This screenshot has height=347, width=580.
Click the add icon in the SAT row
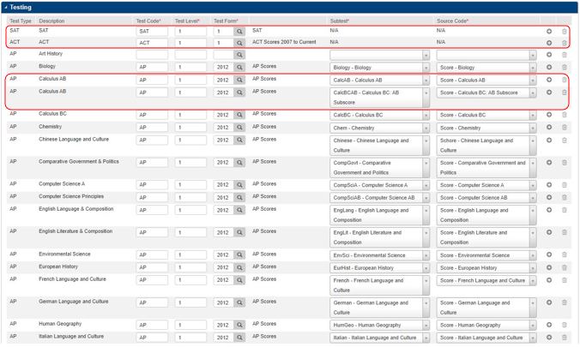tap(549, 31)
